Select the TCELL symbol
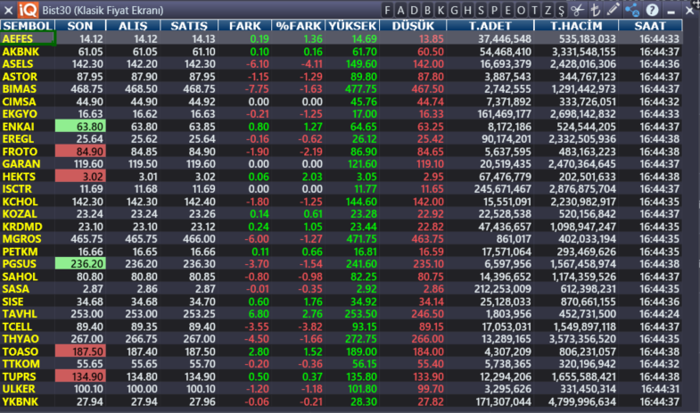Viewport: 700px width, 413px height. (17, 326)
